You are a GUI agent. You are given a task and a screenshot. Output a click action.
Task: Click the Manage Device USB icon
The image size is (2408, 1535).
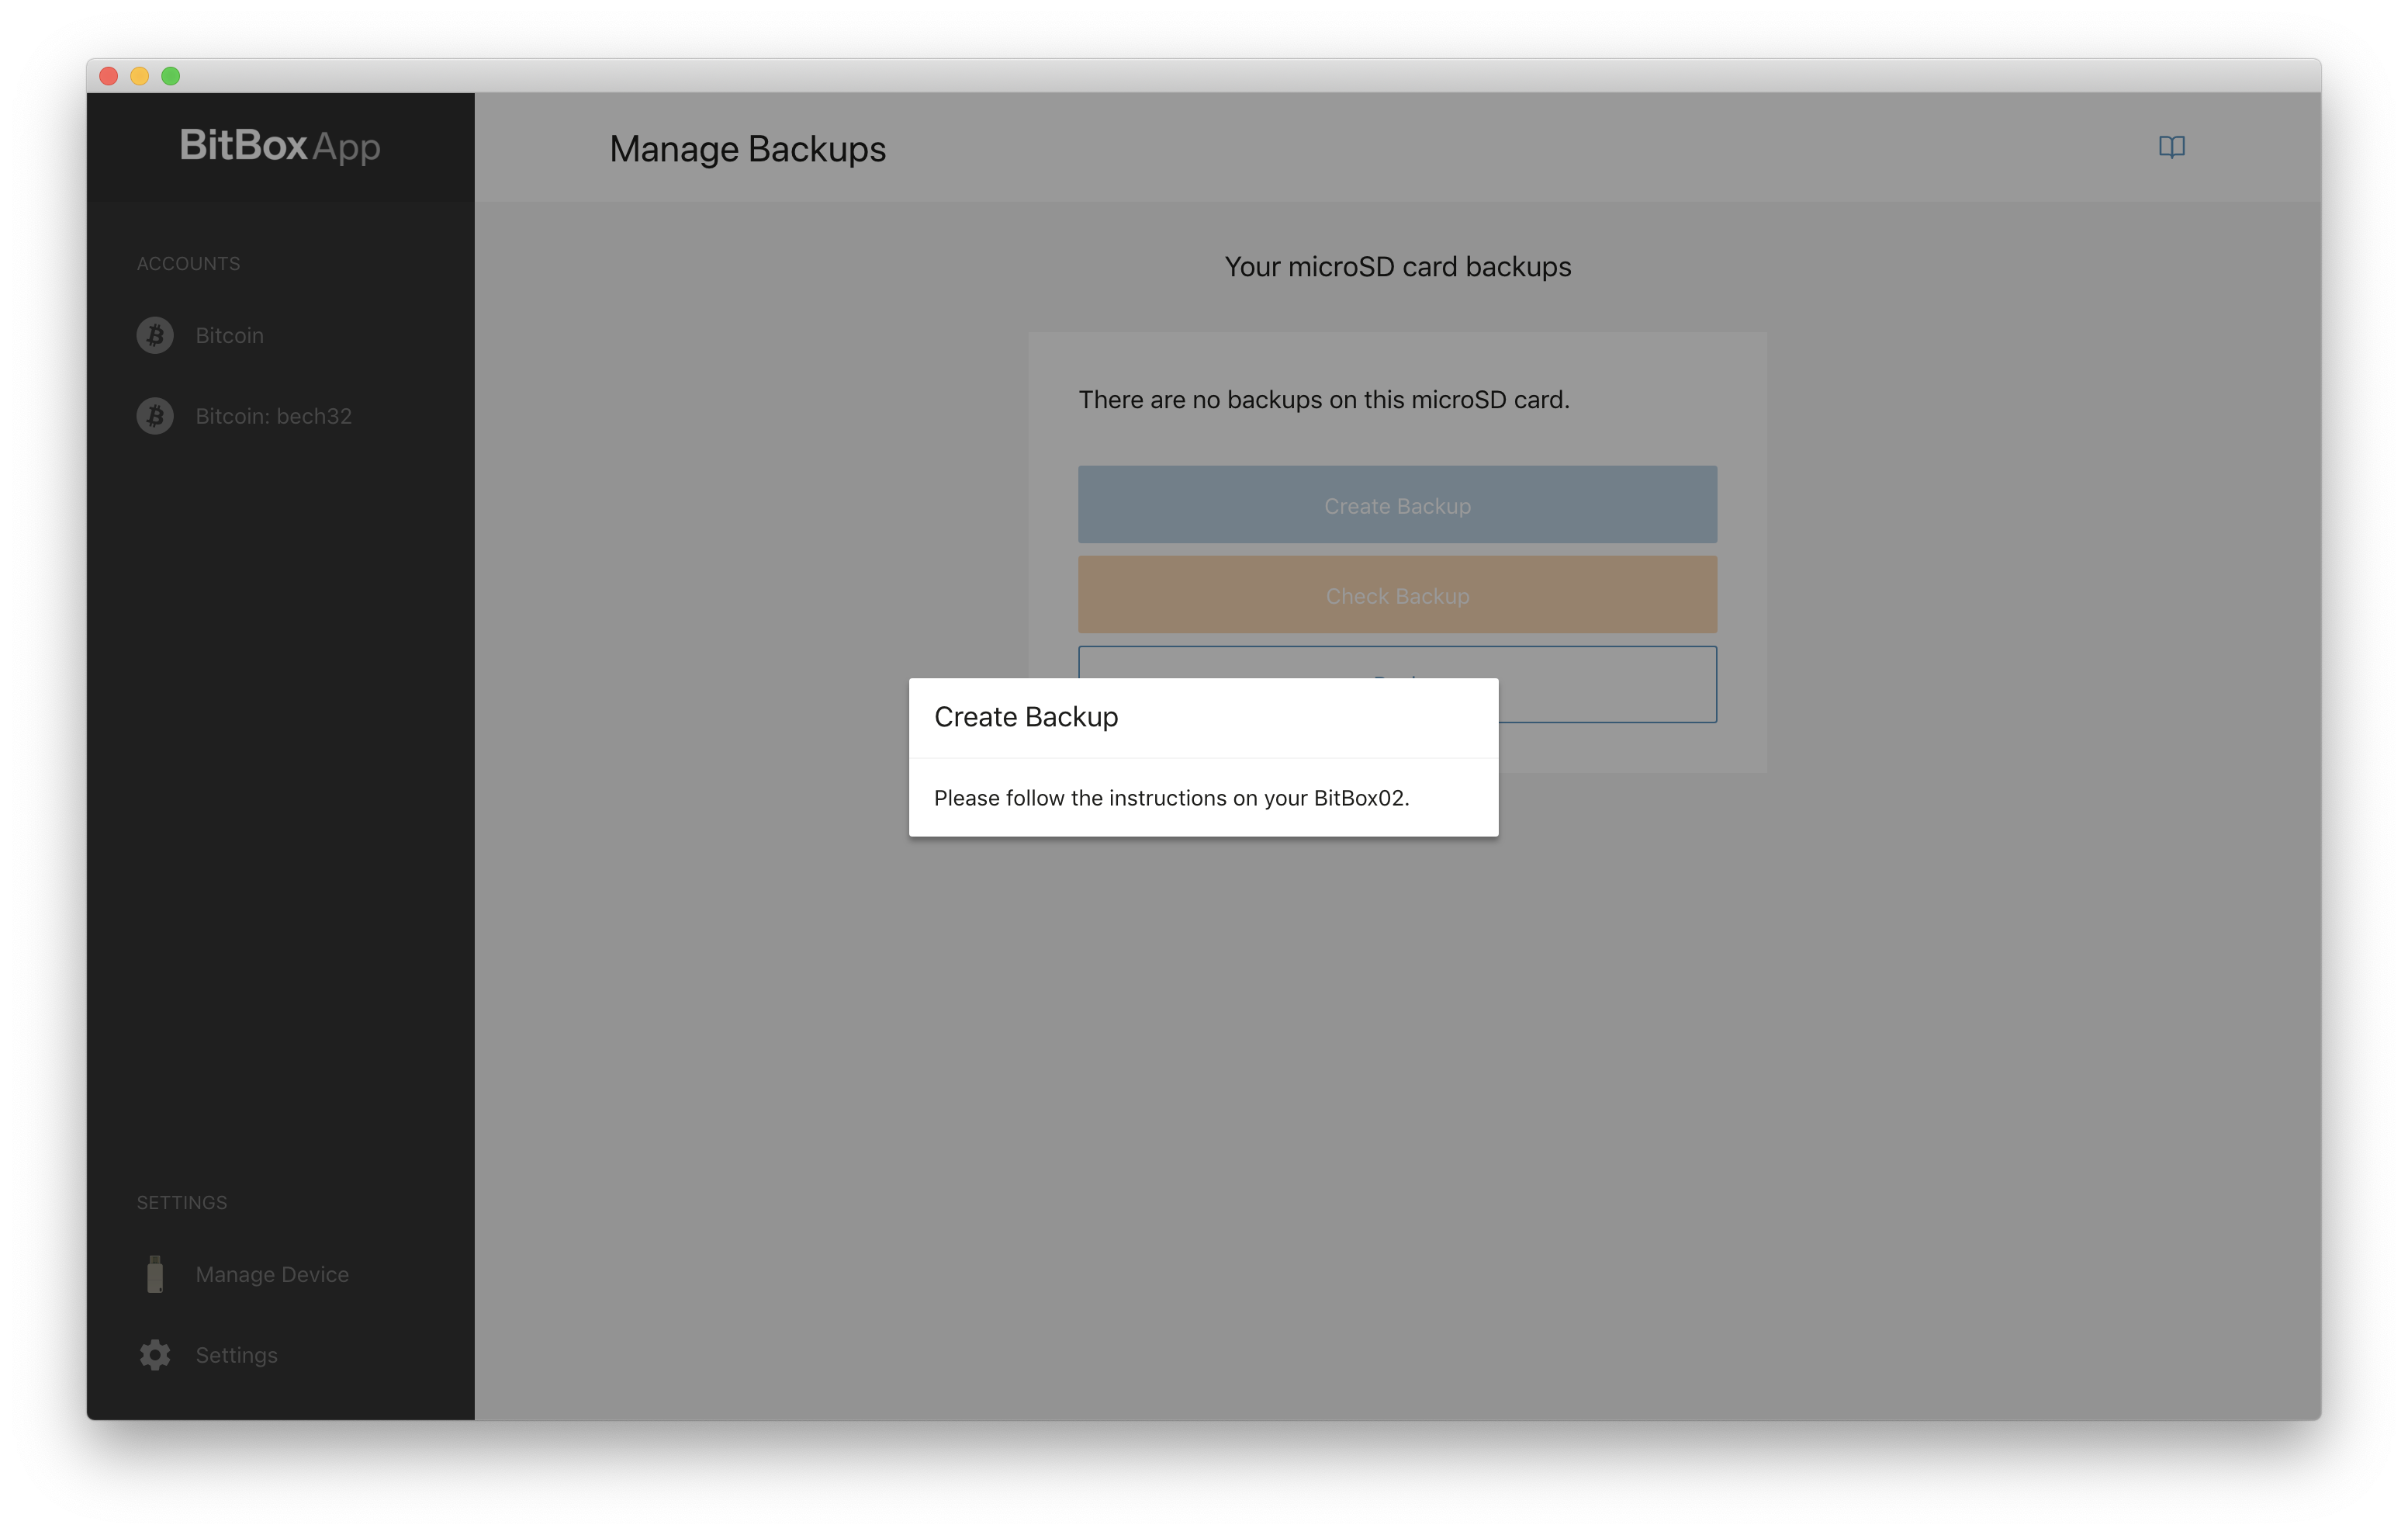[x=155, y=1273]
